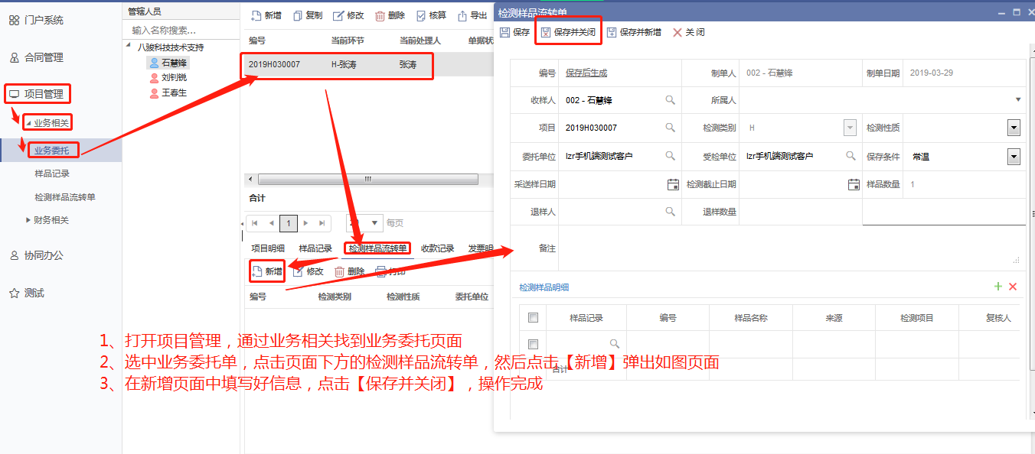This screenshot has height=454, width=1035.
Task: Open the 保存条件 dropdown
Action: click(1014, 157)
